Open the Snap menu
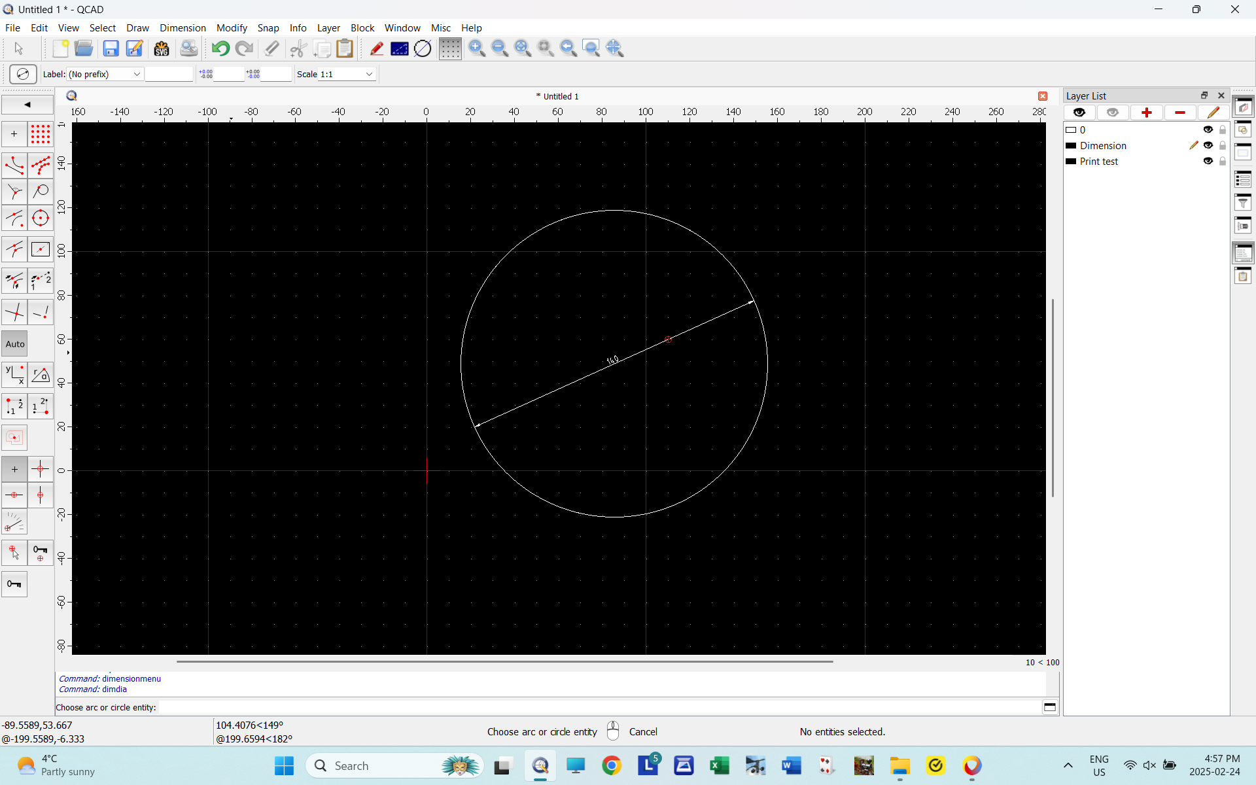The height and width of the screenshot is (785, 1256). point(268,27)
